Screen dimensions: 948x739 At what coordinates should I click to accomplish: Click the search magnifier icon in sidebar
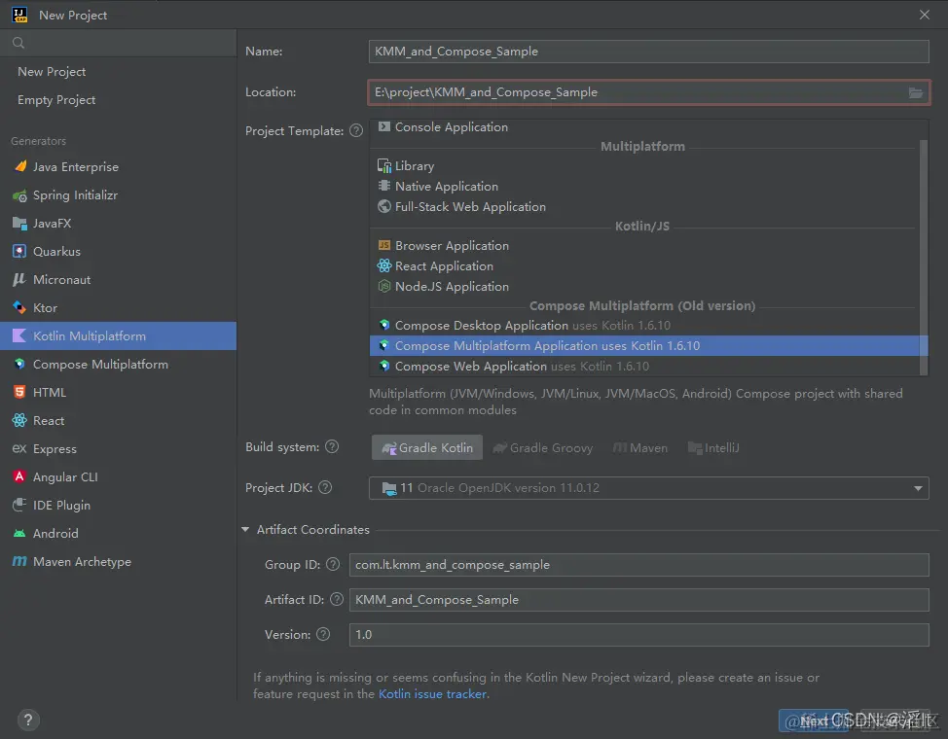pyautogui.click(x=18, y=42)
